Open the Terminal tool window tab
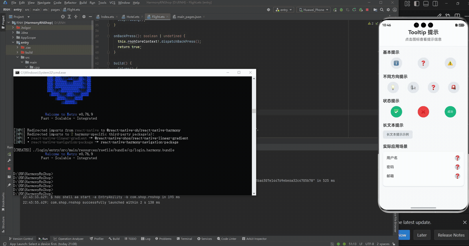469x246 pixels. [x=184, y=239]
